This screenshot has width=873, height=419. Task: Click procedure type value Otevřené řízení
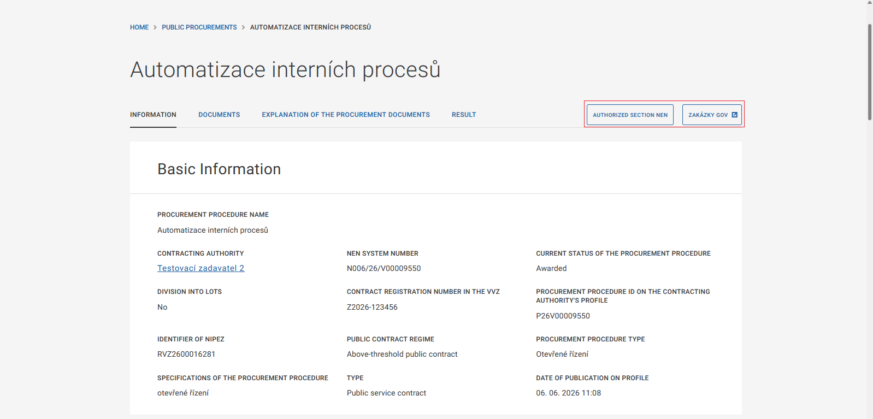click(562, 354)
